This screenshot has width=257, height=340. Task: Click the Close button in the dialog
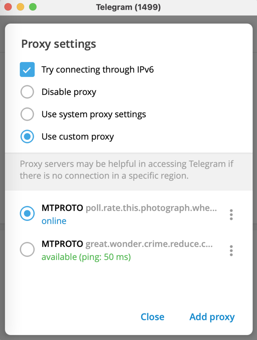point(152,317)
